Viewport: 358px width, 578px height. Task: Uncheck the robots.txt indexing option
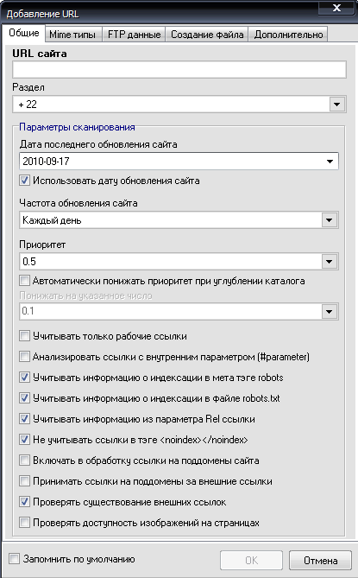tap(25, 398)
